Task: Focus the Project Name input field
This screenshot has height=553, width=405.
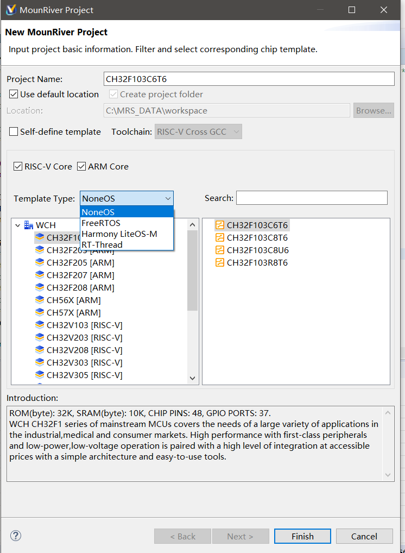Action: 249,79
